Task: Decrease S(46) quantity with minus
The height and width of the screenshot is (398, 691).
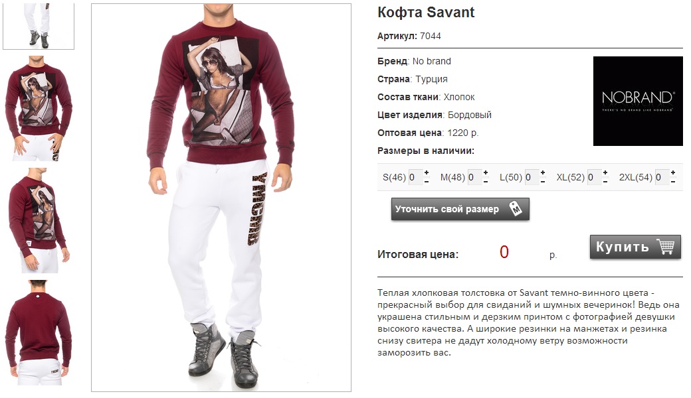Action: [x=427, y=182]
